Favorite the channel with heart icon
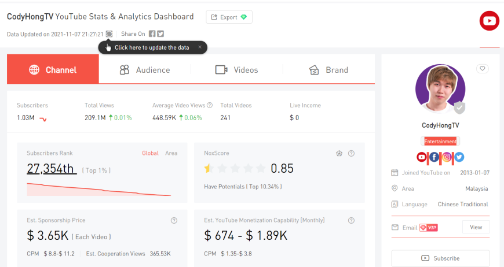The image size is (504, 267). click(x=483, y=69)
